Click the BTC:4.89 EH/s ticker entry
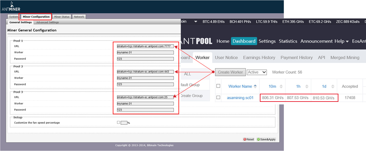This screenshot has height=151, width=366. point(214,22)
